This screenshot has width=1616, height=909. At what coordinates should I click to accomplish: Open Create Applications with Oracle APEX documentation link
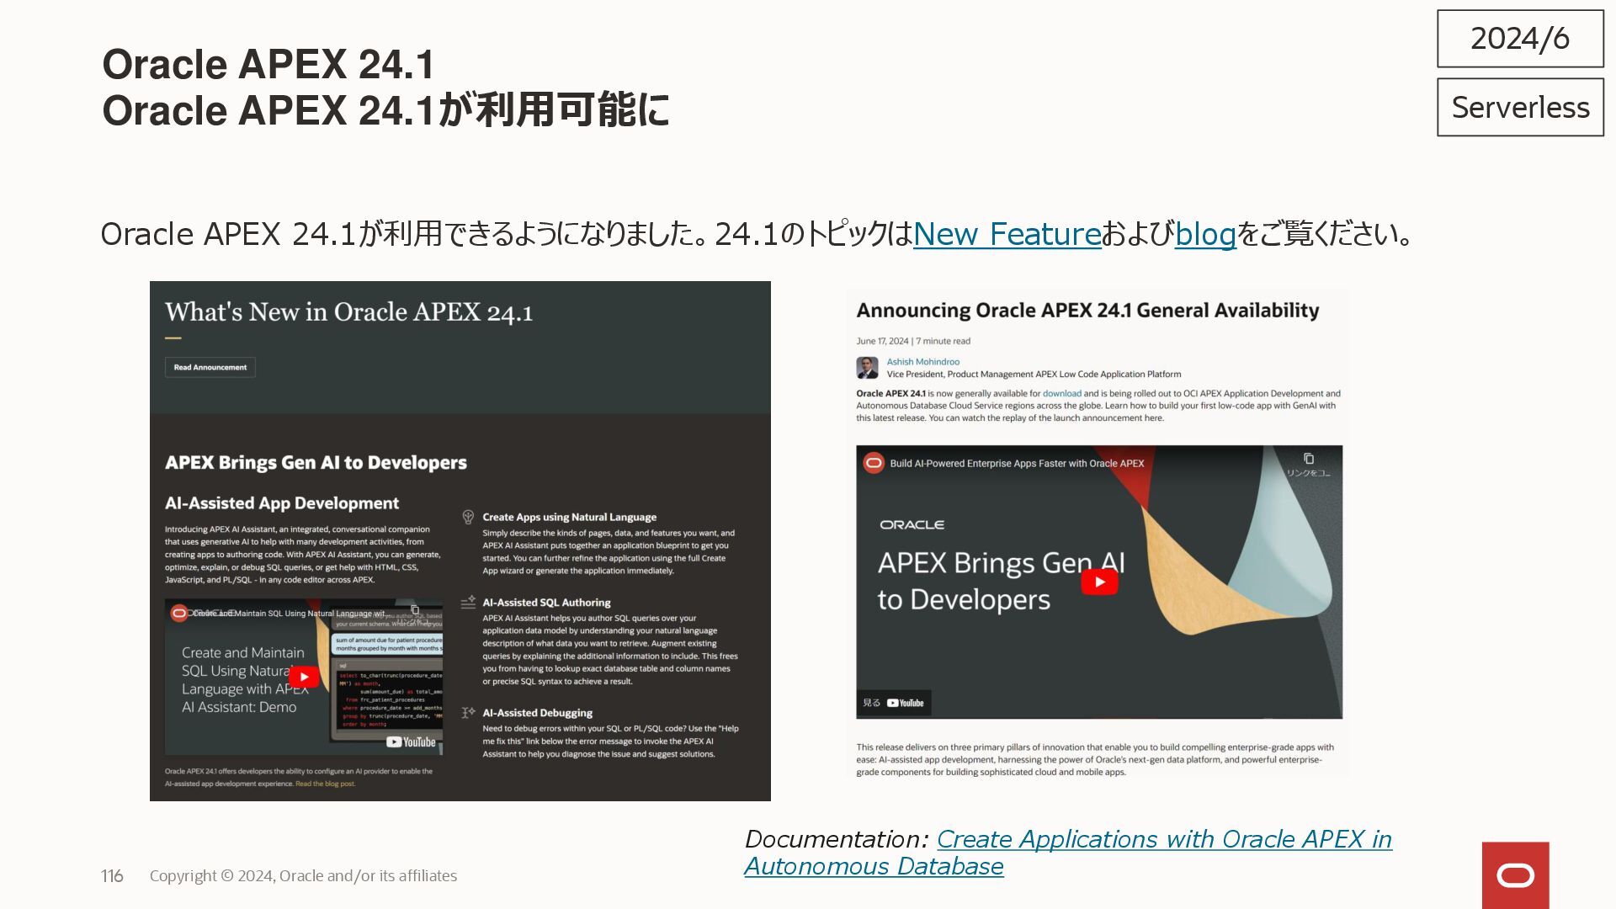point(1163,839)
